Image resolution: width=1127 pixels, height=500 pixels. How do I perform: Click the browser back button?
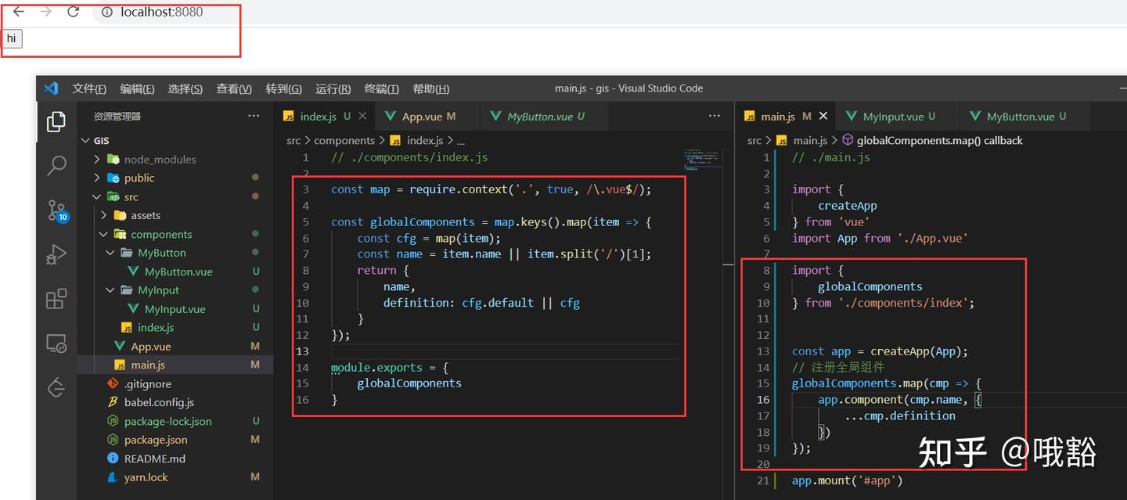tap(19, 12)
